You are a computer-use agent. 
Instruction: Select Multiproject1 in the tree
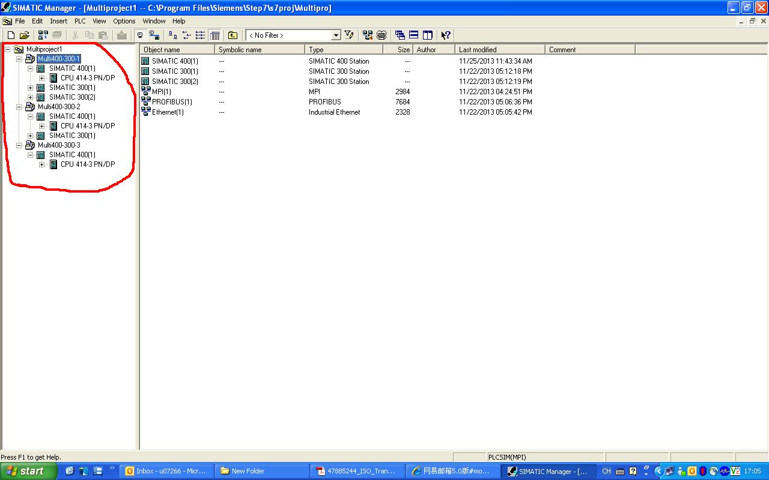tap(44, 49)
